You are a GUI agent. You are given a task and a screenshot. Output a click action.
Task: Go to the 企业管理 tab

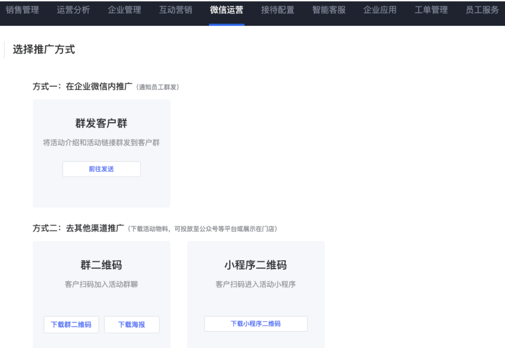[x=124, y=10]
